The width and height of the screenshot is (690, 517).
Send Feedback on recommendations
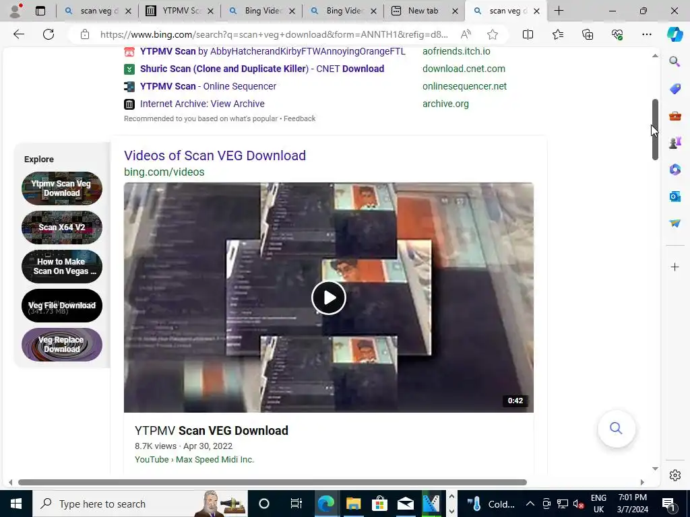(x=299, y=118)
